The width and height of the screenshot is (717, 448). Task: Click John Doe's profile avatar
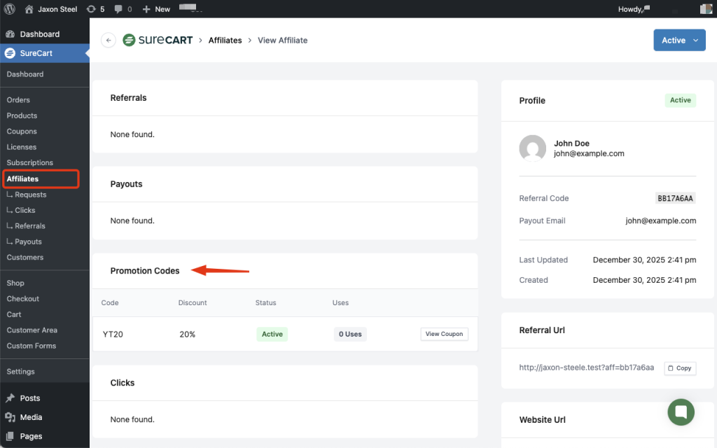click(x=533, y=148)
